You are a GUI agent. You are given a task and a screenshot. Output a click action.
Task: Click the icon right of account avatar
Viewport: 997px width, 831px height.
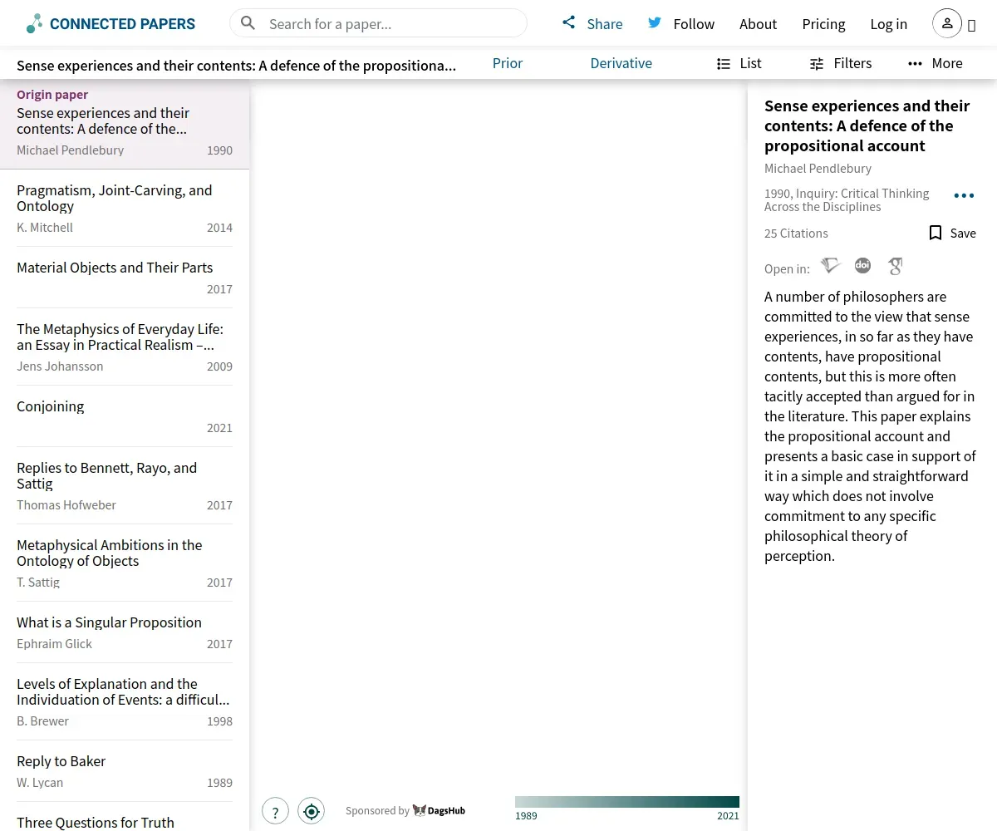click(x=971, y=25)
